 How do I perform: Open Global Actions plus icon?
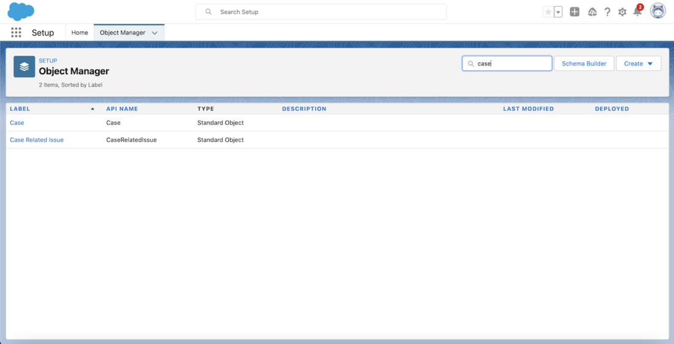point(575,12)
